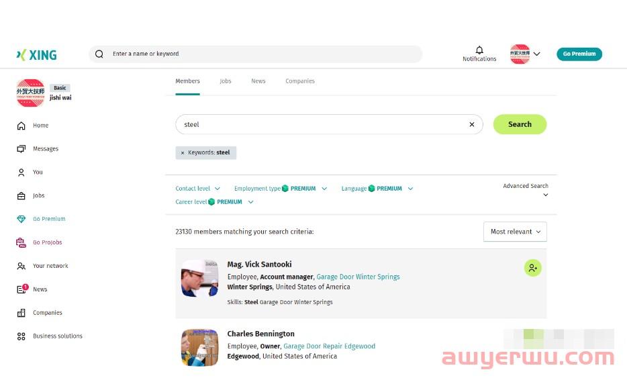Expand the profile menu chevron
627x378 pixels.
536,54
